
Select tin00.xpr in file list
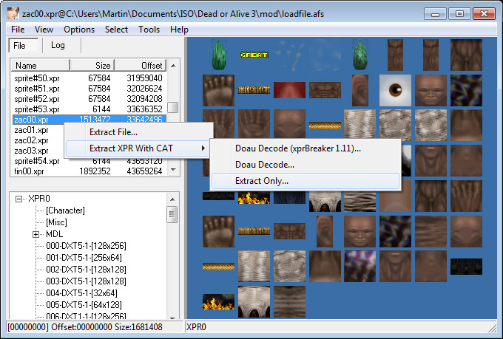tap(89, 171)
